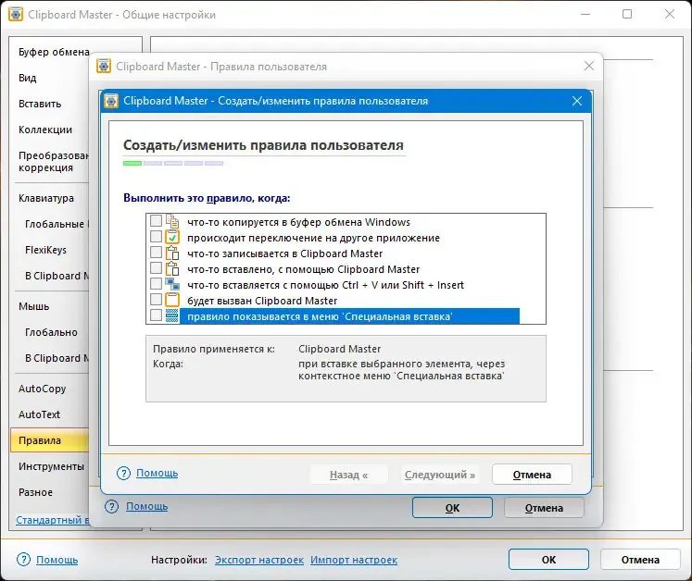Select 'AutoCopy' in settings sidebar

[42, 389]
